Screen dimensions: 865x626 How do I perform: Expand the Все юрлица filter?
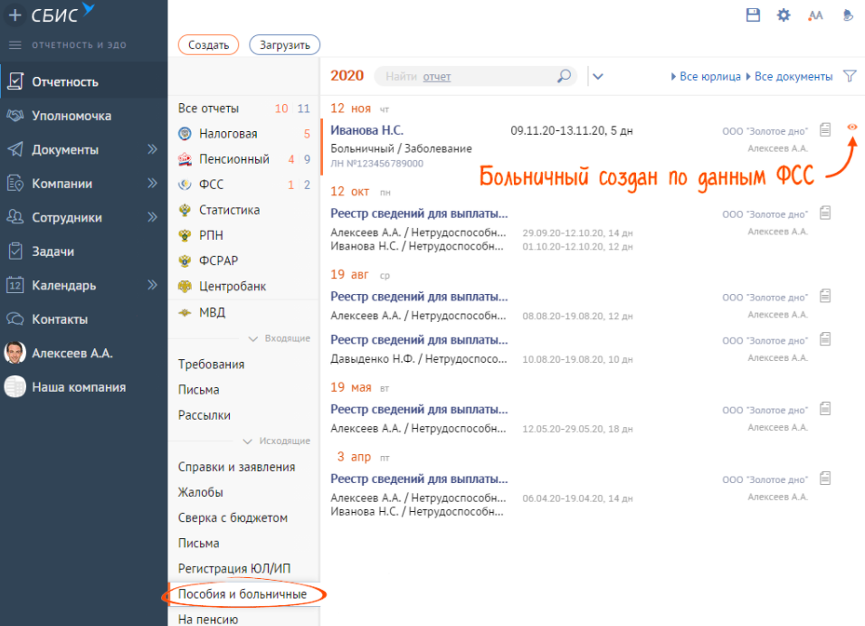click(706, 77)
